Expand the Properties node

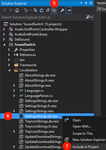pyautogui.click(x=9, y=50)
